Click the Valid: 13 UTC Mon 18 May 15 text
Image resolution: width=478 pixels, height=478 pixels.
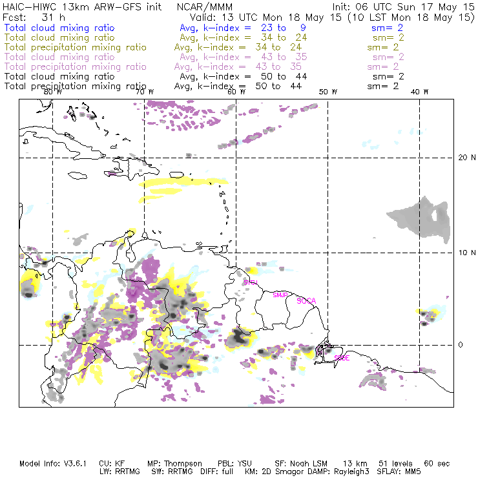[265, 17]
